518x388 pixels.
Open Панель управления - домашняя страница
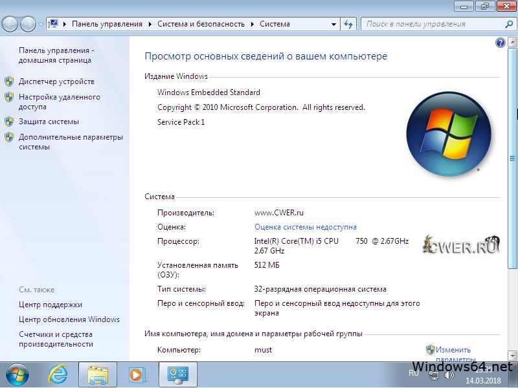tap(56, 56)
